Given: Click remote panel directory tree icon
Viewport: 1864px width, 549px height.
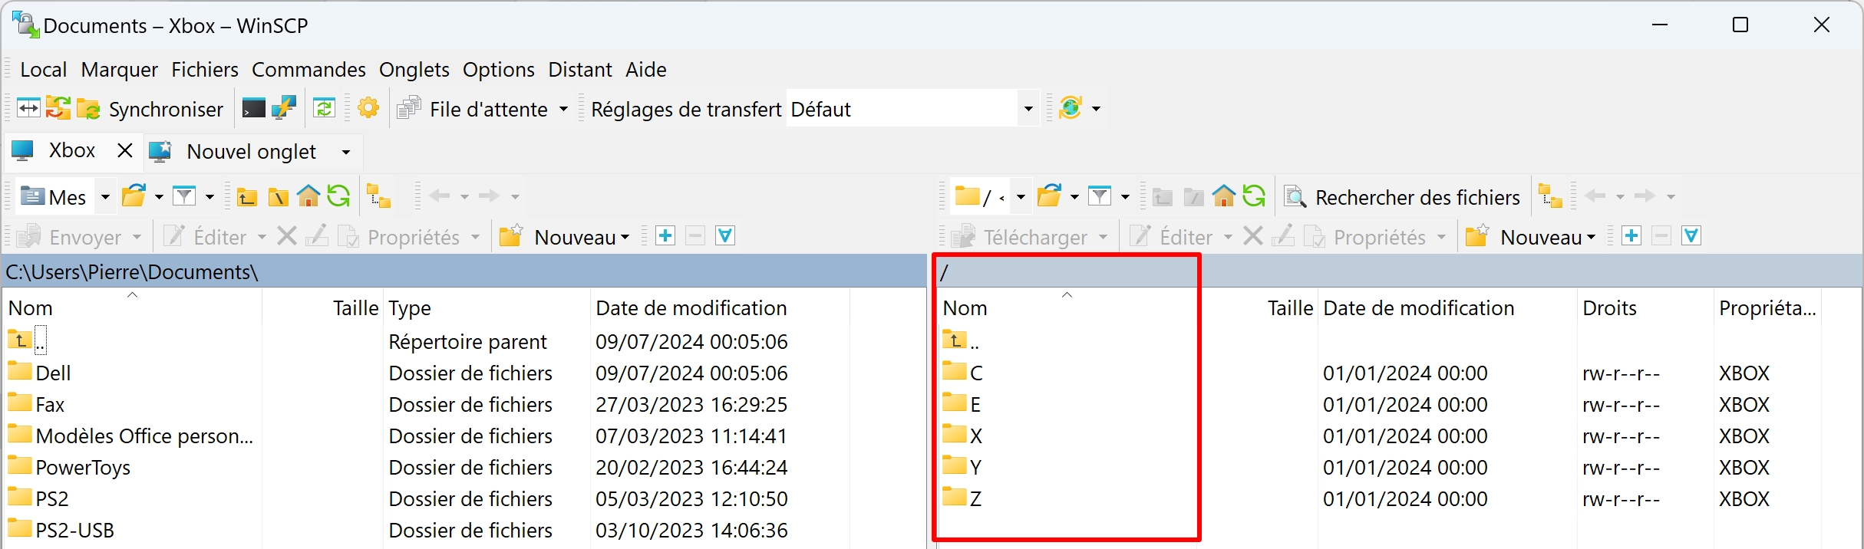Looking at the screenshot, I should [x=1551, y=196].
